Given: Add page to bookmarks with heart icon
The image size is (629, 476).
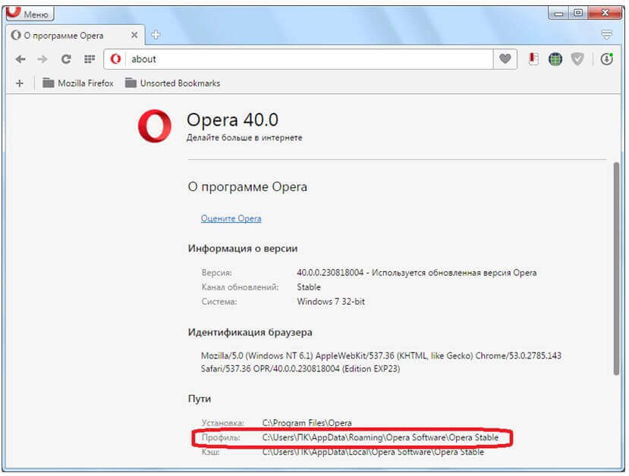Looking at the screenshot, I should (506, 59).
